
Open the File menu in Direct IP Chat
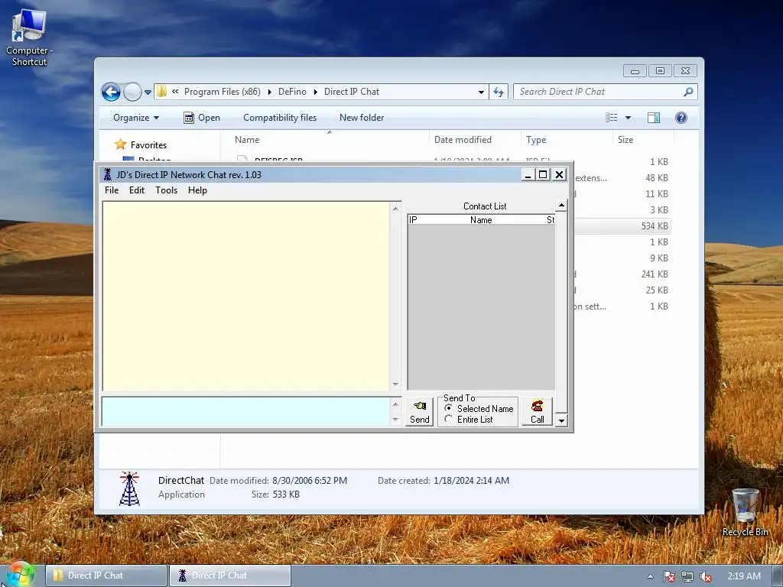[112, 190]
